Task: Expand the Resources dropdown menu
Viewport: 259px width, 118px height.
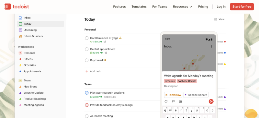Action: pos(182,6)
